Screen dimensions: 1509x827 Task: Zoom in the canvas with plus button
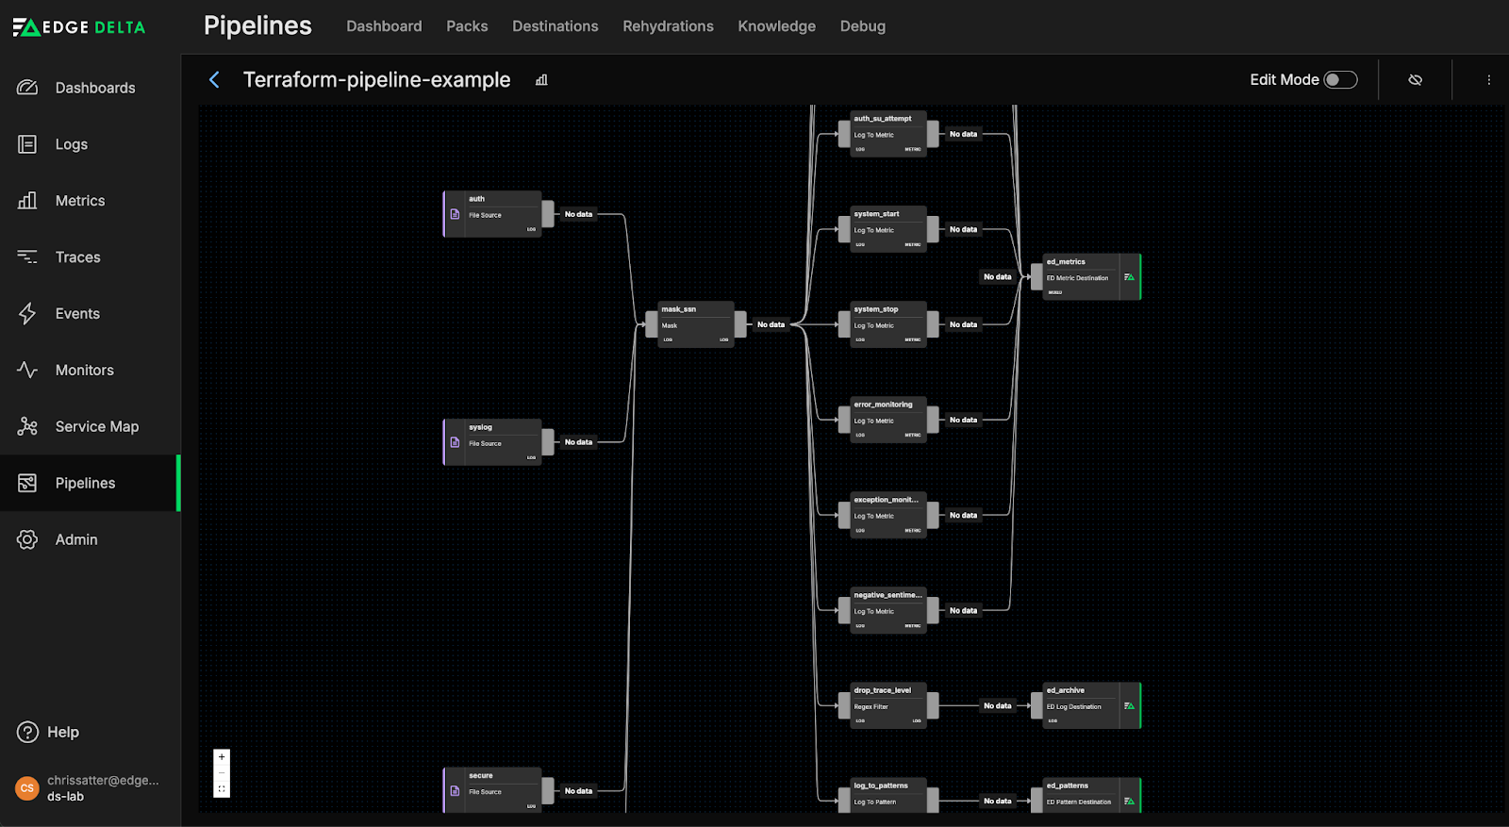click(x=222, y=757)
